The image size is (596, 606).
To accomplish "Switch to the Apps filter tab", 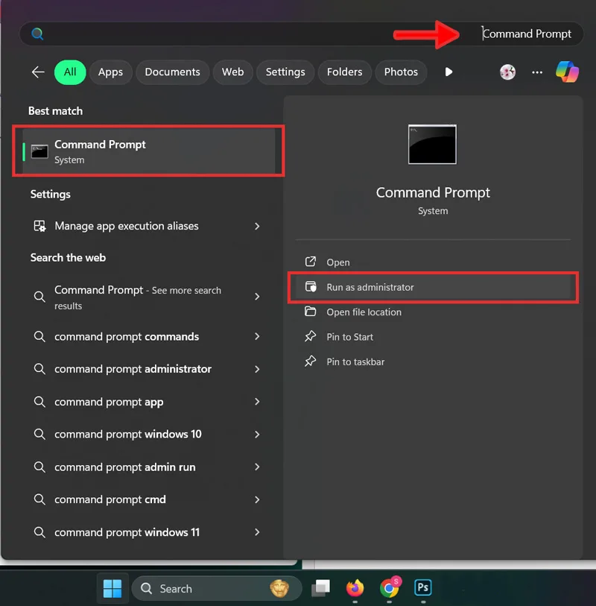I will pos(110,72).
